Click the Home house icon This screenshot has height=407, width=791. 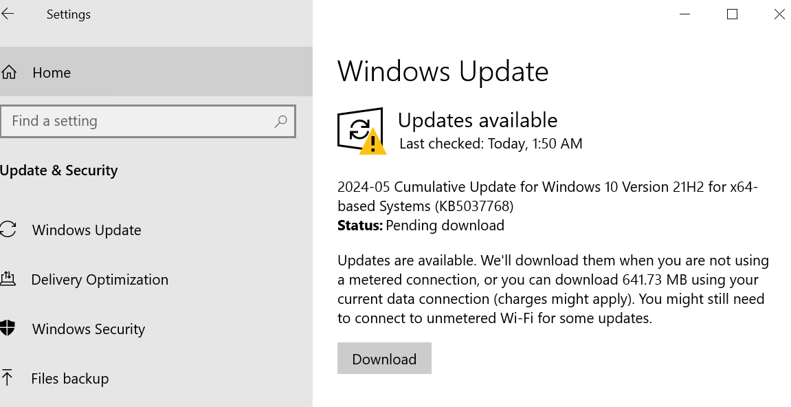pyautogui.click(x=8, y=72)
